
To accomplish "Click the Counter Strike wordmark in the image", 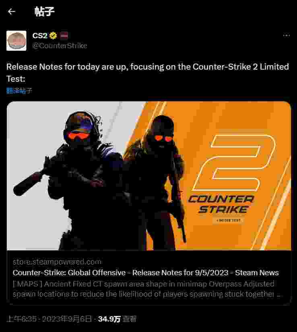I will pyautogui.click(x=221, y=204).
